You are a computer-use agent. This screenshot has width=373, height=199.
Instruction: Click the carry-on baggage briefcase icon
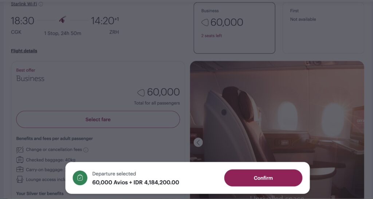click(20, 169)
